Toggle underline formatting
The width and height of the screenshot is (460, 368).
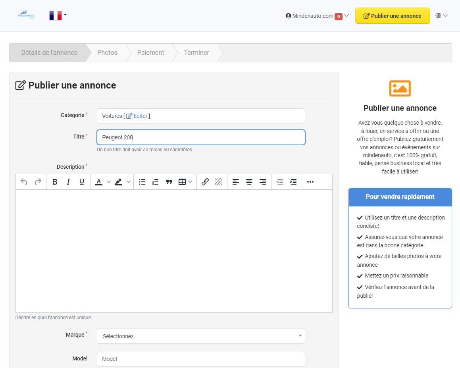click(82, 182)
